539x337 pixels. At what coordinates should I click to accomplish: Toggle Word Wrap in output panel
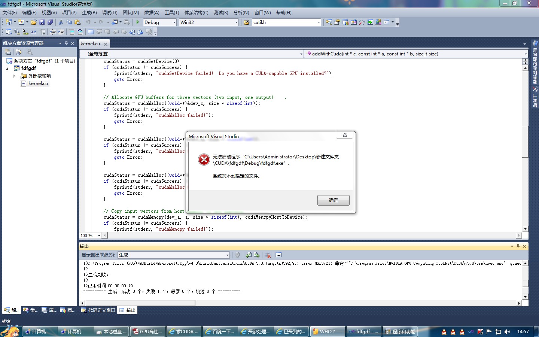click(x=278, y=255)
